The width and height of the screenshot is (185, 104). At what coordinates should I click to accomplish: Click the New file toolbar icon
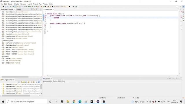tap(2, 7)
